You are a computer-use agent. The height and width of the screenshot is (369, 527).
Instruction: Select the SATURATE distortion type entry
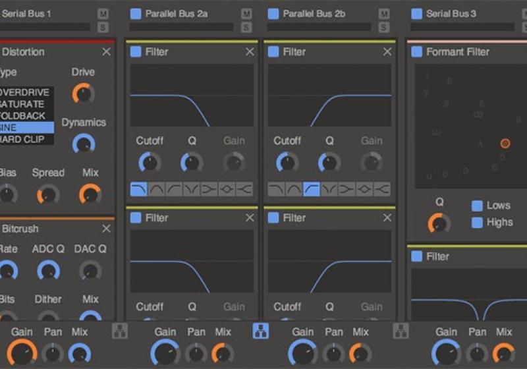(x=25, y=104)
